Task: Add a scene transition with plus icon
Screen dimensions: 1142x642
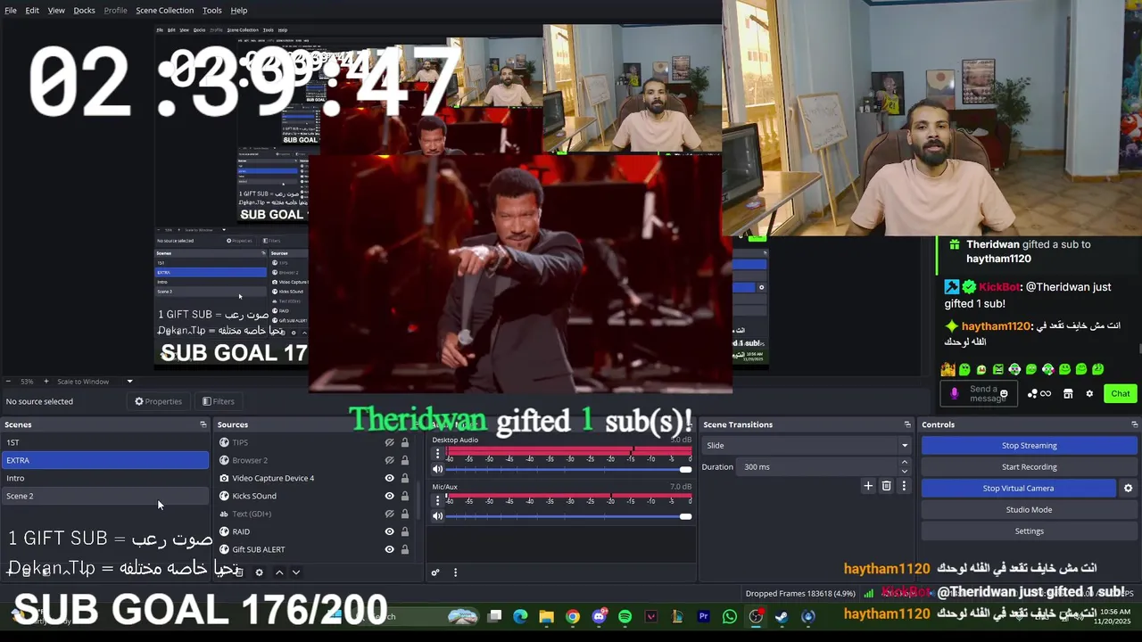Action: point(867,486)
